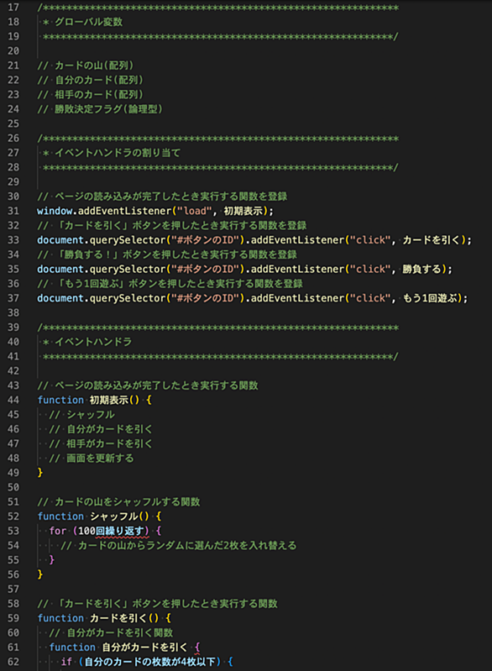Click the closing brace on line 56
Viewport: 492px width, 671px height.
40,574
